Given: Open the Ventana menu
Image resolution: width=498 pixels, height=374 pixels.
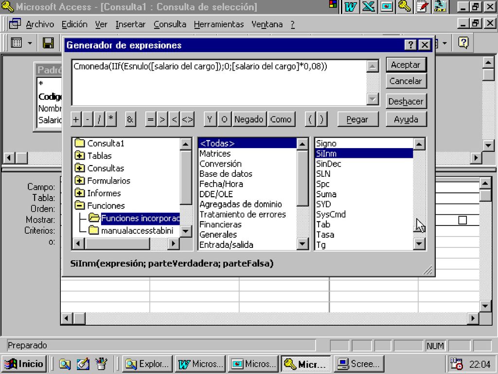Looking at the screenshot, I should click(x=267, y=24).
